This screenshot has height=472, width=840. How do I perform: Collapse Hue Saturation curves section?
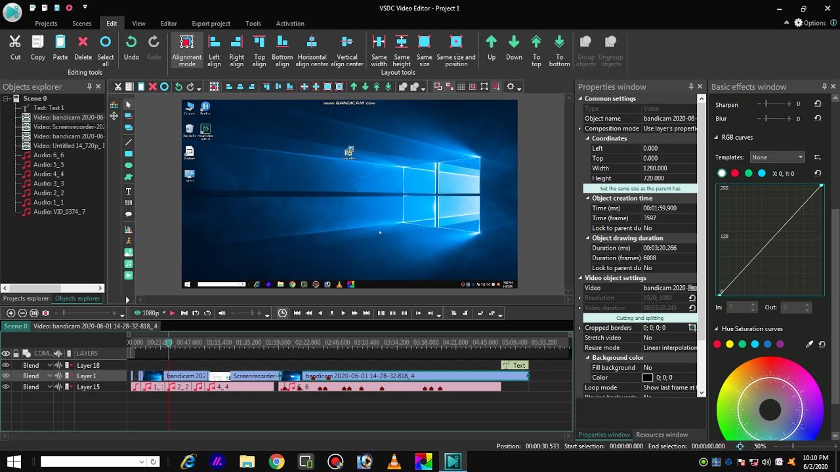717,329
